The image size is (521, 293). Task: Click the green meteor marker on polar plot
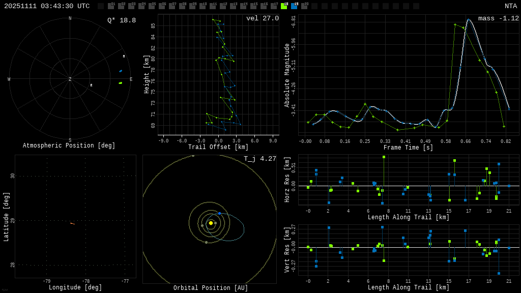pyautogui.click(x=121, y=83)
